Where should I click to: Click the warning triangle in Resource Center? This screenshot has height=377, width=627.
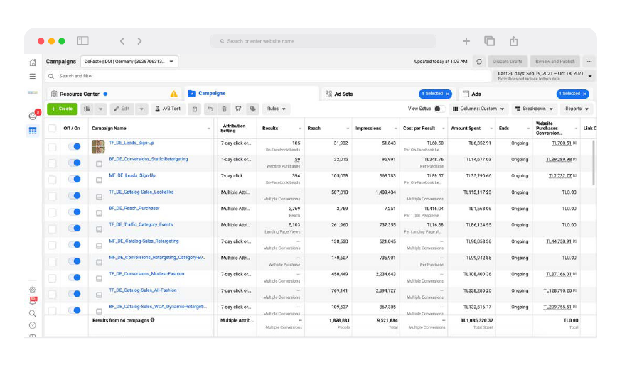coord(173,94)
